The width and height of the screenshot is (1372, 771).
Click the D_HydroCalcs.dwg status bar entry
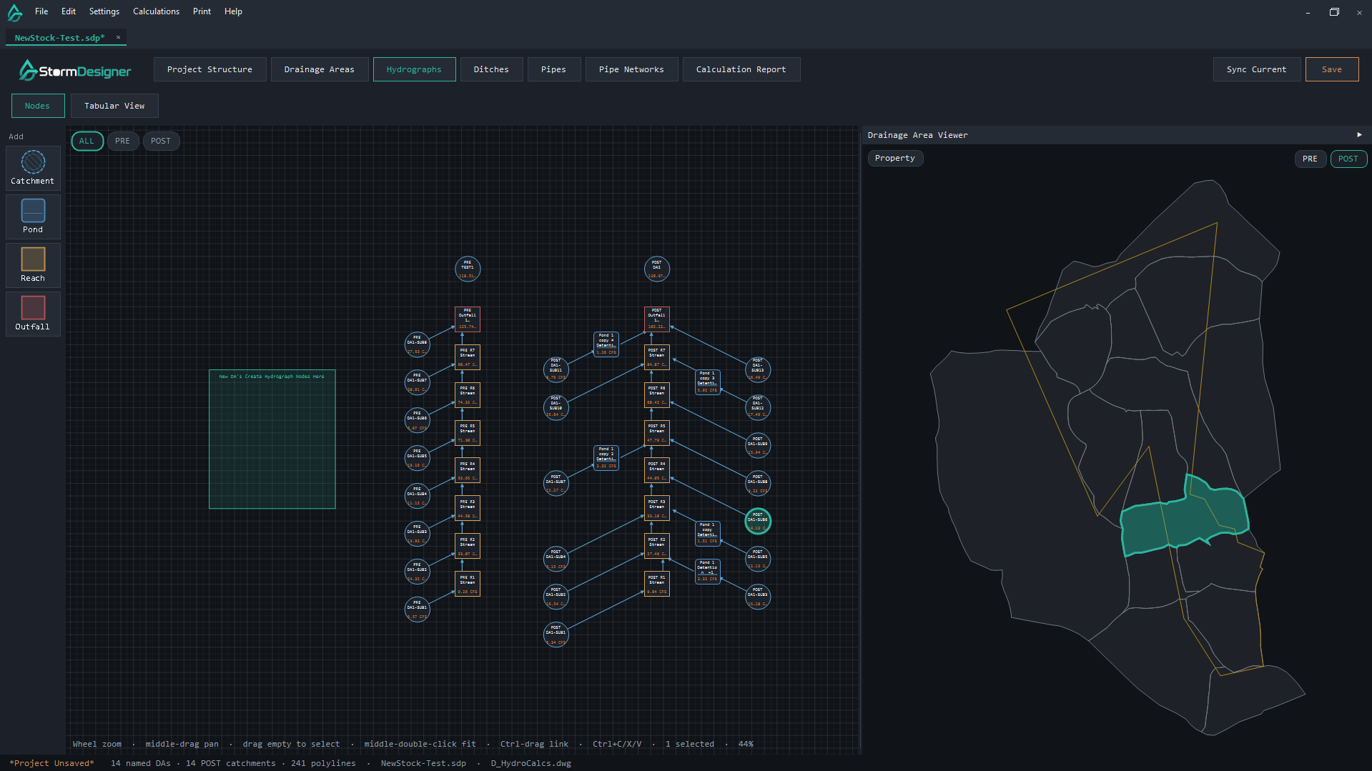click(531, 763)
